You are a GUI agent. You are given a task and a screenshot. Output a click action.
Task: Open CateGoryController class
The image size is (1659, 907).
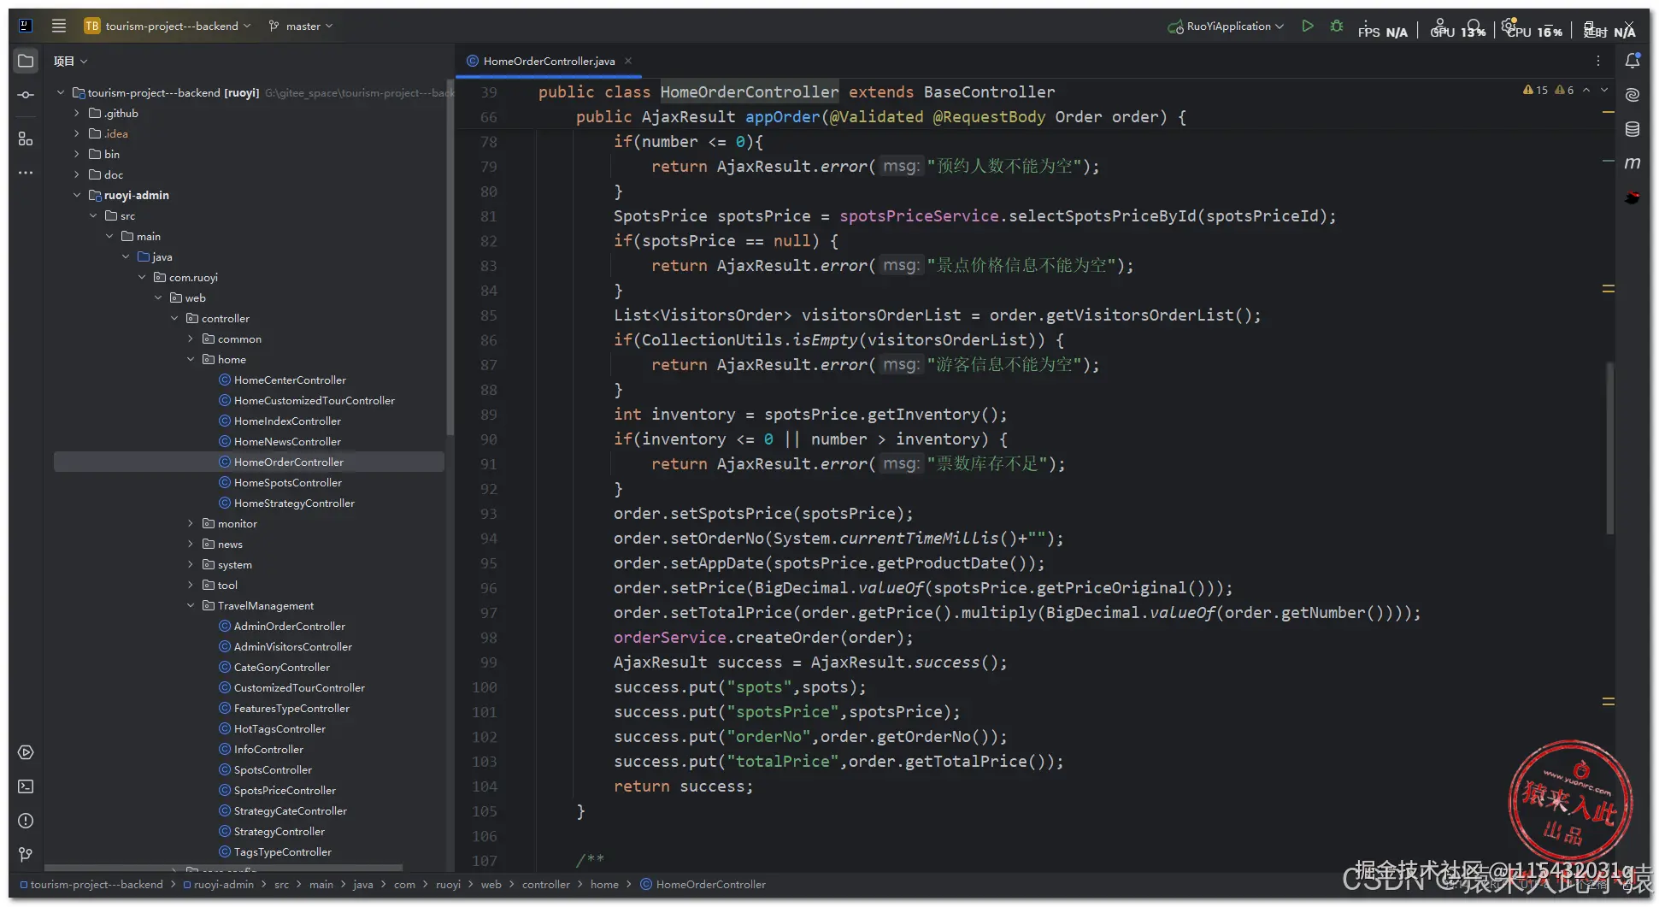[x=281, y=667]
